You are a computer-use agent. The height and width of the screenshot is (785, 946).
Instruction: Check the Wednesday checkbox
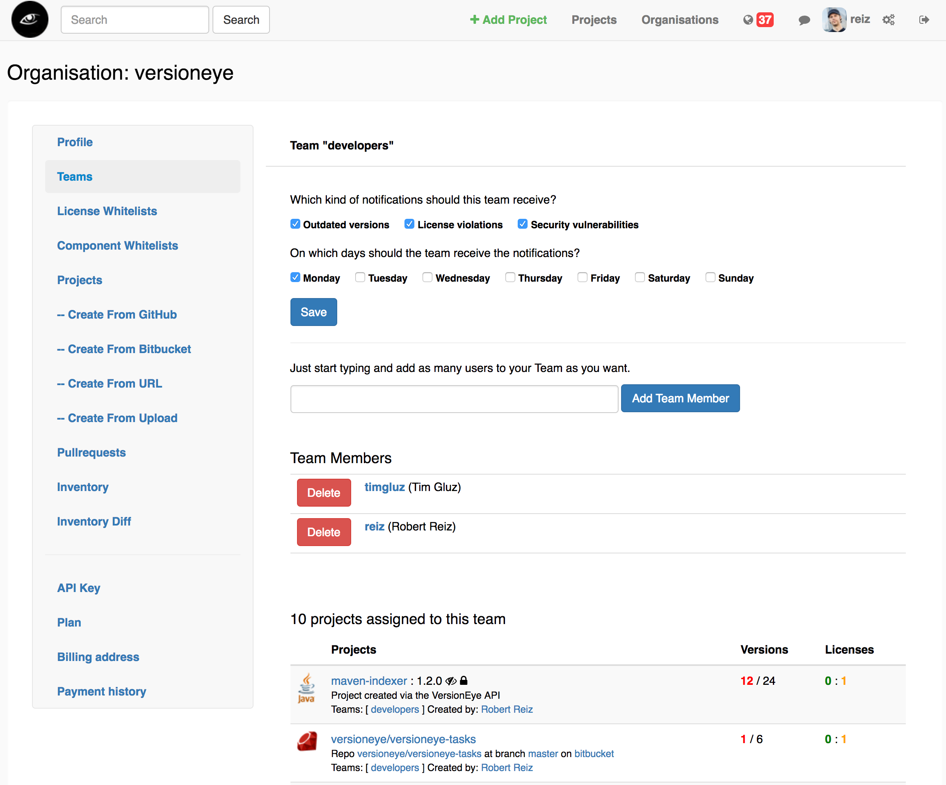pyautogui.click(x=427, y=277)
